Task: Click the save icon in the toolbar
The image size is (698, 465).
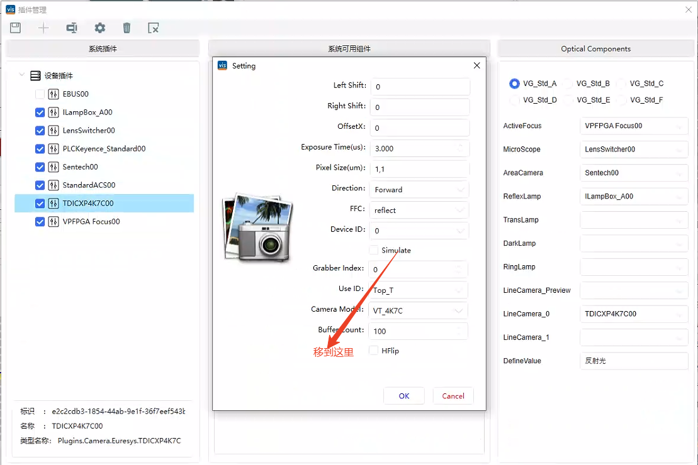Action: pyautogui.click(x=16, y=28)
